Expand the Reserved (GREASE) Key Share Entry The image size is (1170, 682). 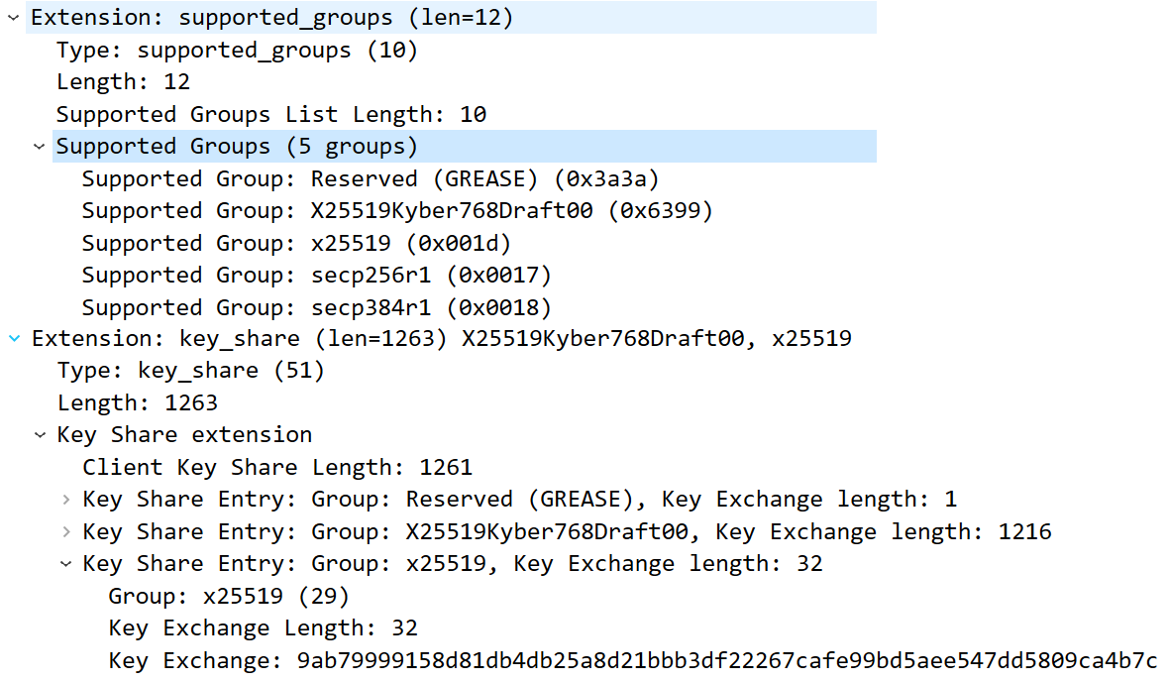point(64,499)
